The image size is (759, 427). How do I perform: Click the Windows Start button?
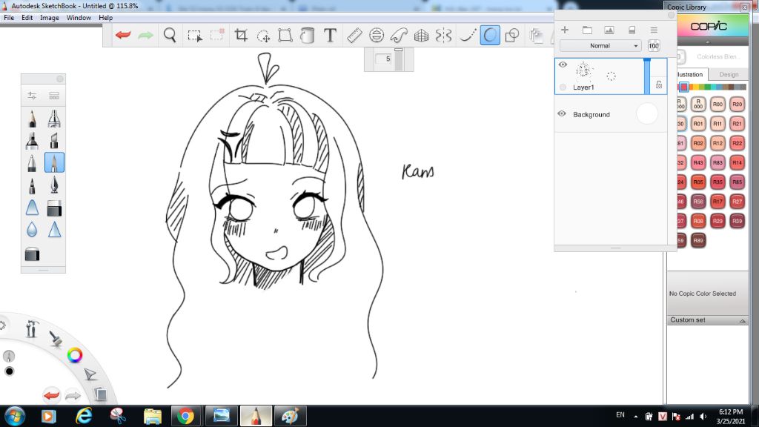pyautogui.click(x=15, y=416)
